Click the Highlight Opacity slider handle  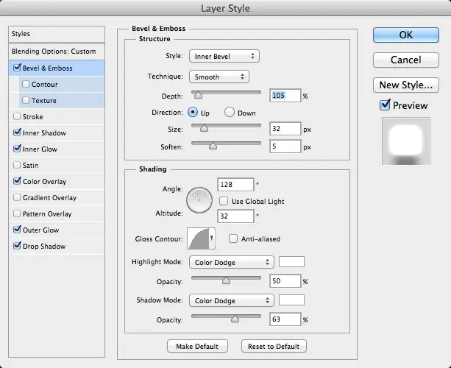click(227, 280)
